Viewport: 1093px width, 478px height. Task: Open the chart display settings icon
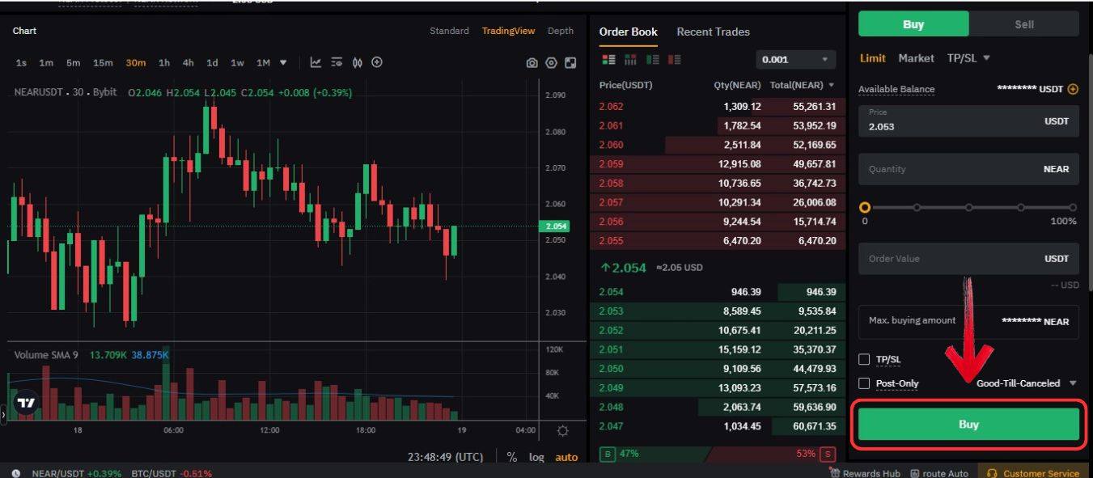(337, 62)
